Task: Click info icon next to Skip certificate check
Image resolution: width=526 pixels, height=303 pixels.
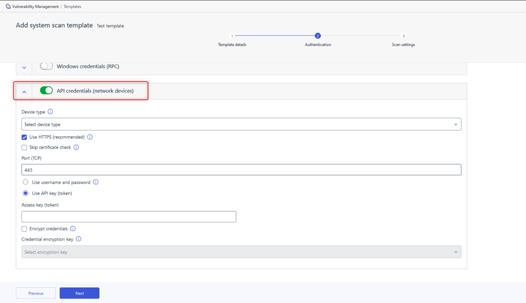Action: pyautogui.click(x=76, y=147)
